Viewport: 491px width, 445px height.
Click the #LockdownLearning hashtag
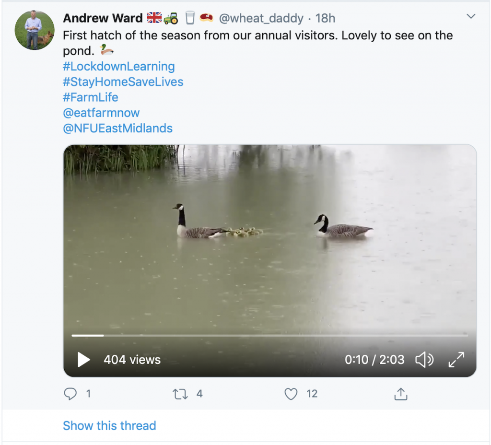tap(119, 66)
